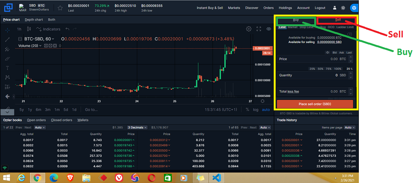This screenshot has height=183, width=417.
Task: Open Holdings menu item
Action: (x=285, y=8)
